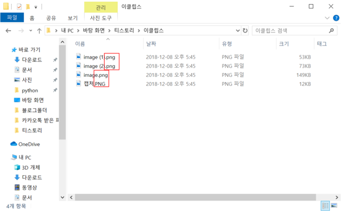Open the 블로그폴더 folder in sidebar

[x=34, y=110]
